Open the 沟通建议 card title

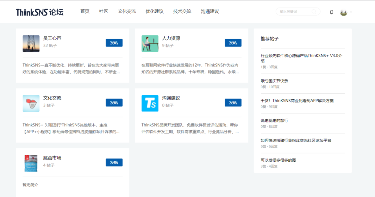point(171,98)
